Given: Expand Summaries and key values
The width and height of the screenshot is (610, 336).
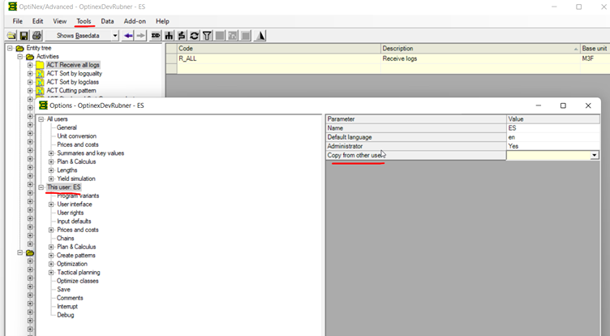Looking at the screenshot, I should (x=51, y=153).
